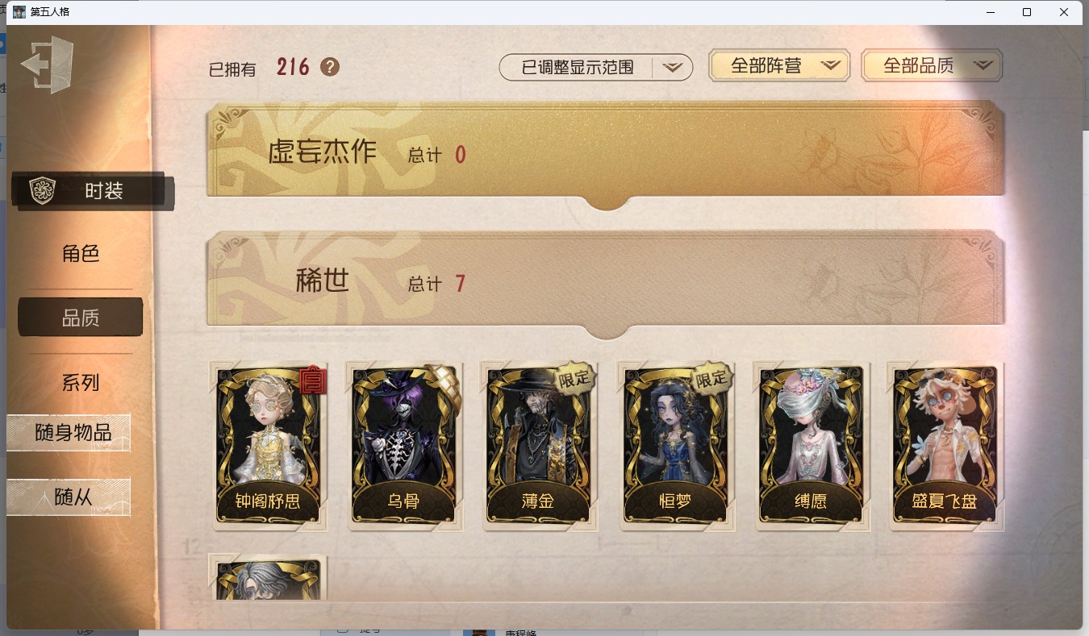The height and width of the screenshot is (636, 1089).
Task: Click the 第五人格 app icon in title bar
Action: point(19,11)
